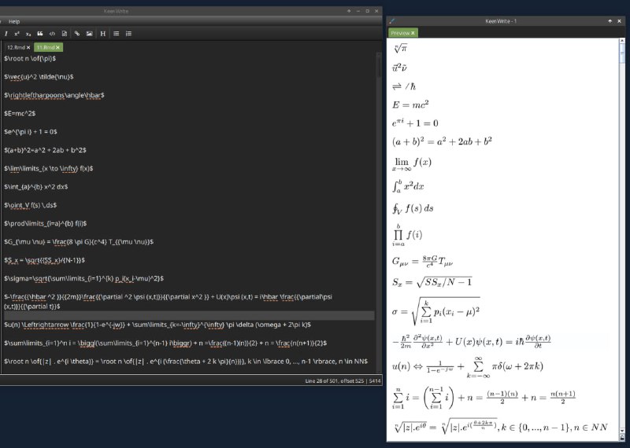630x448 pixels.
Task: Click the "$\vec{u}^2 \tilde{\nu}$" source line
Action: coord(39,77)
